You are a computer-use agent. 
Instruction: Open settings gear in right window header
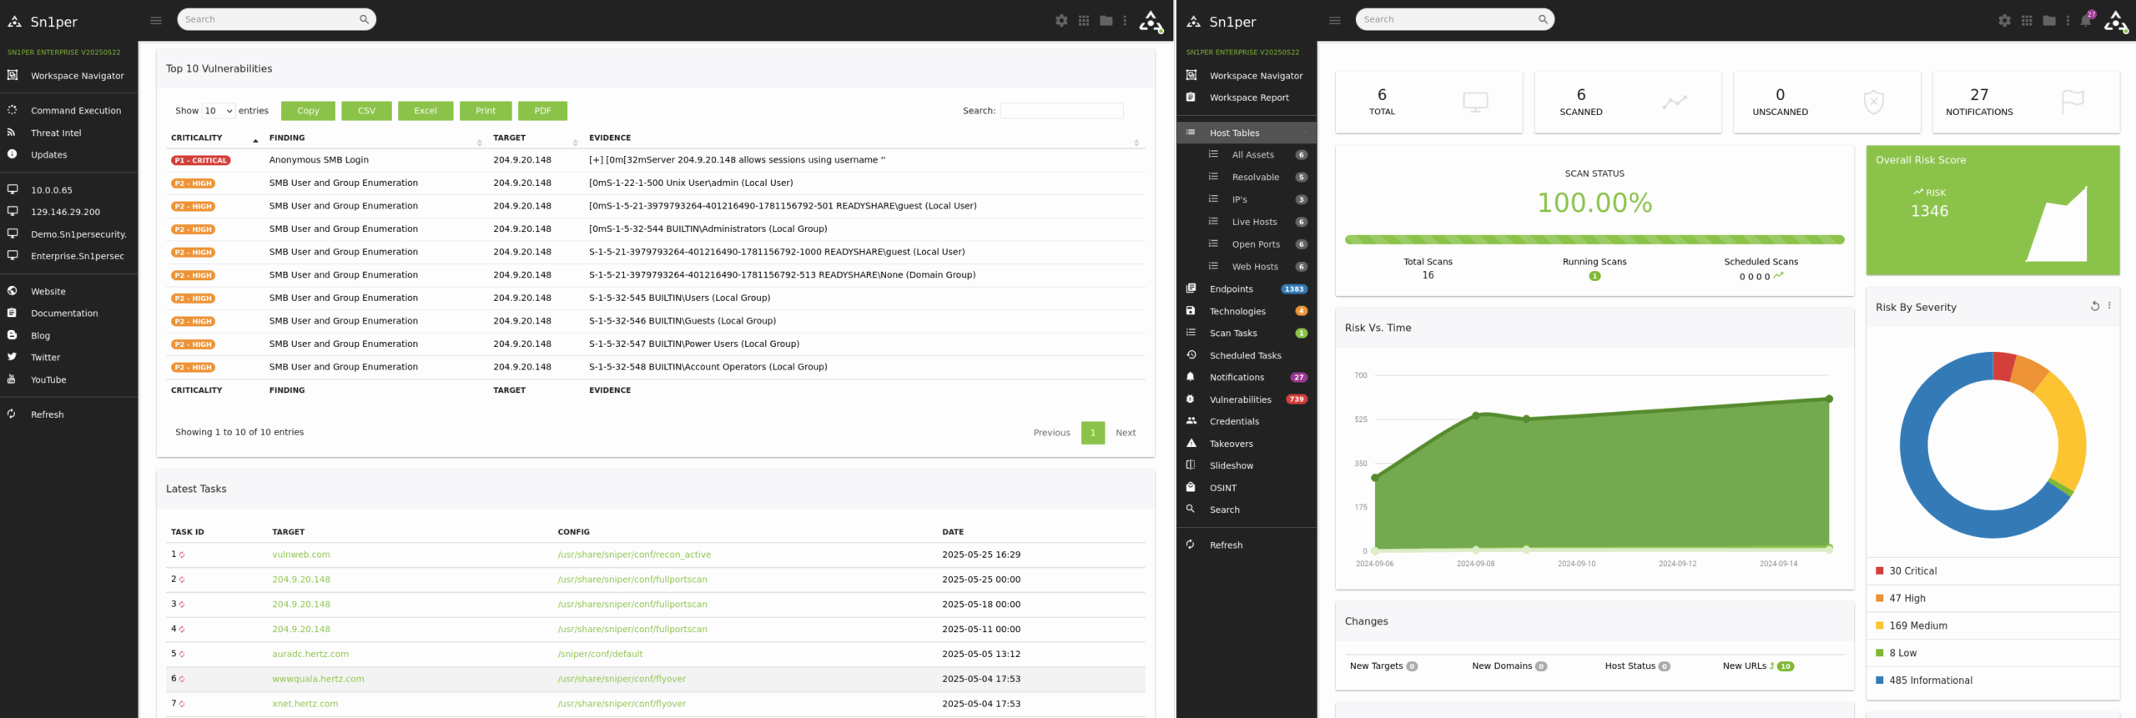tap(2004, 21)
